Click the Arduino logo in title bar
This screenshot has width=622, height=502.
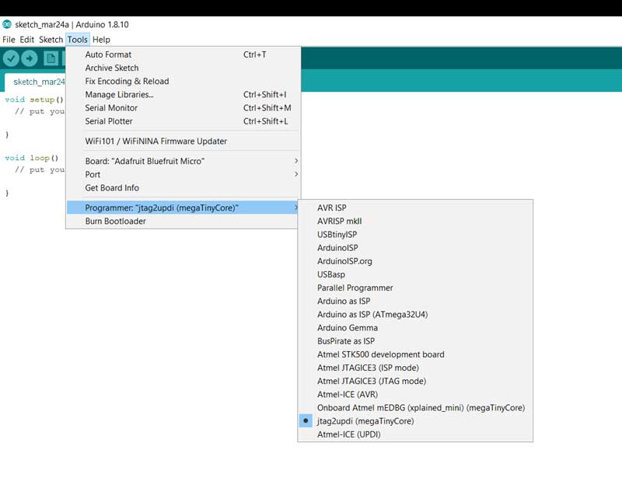point(7,24)
